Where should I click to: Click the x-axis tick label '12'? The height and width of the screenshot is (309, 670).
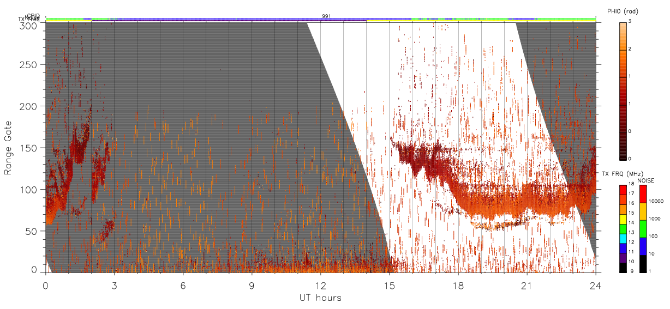tap(320, 285)
